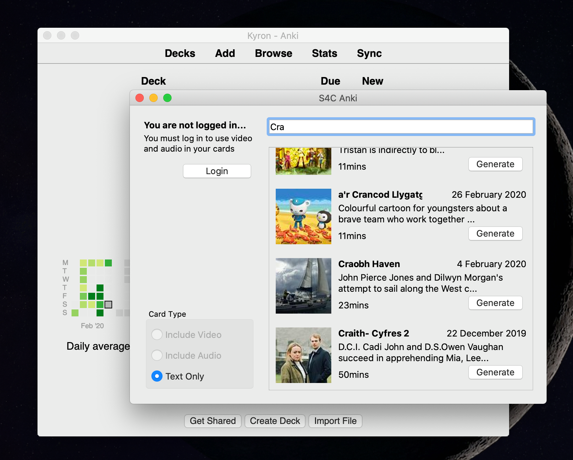Click the '23mins' duration text
The width and height of the screenshot is (573, 460).
pyautogui.click(x=354, y=305)
